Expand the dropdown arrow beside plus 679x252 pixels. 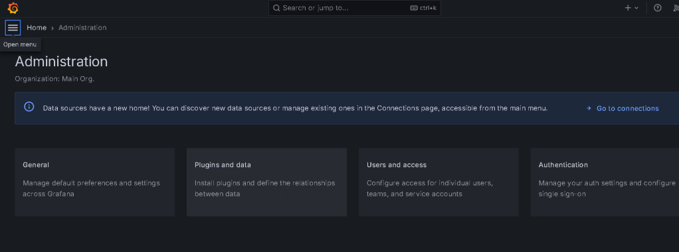pyautogui.click(x=636, y=8)
